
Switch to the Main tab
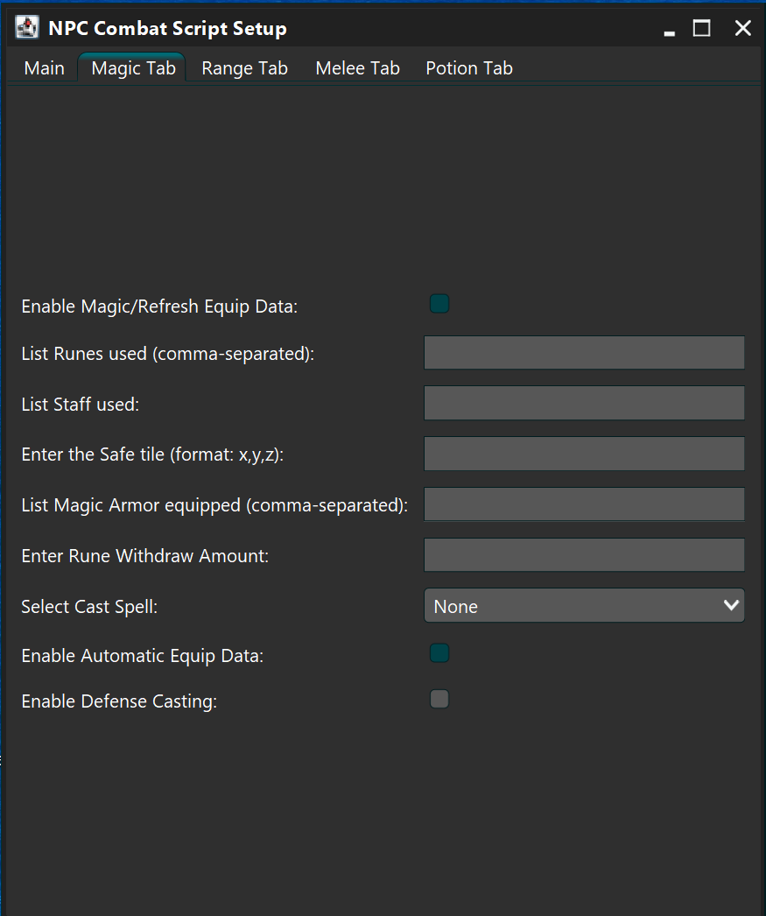(45, 67)
